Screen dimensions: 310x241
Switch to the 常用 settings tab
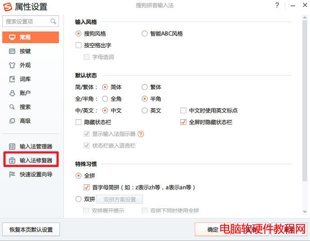click(31, 37)
